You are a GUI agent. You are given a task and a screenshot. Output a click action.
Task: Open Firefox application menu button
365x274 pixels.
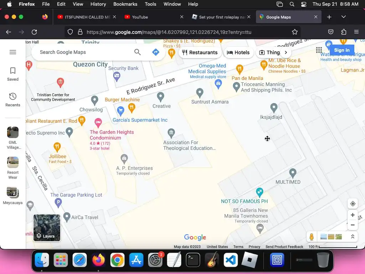click(356, 32)
